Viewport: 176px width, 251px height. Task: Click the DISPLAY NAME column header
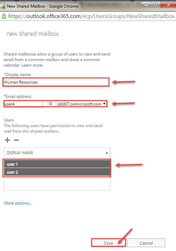pyautogui.click(x=57, y=153)
